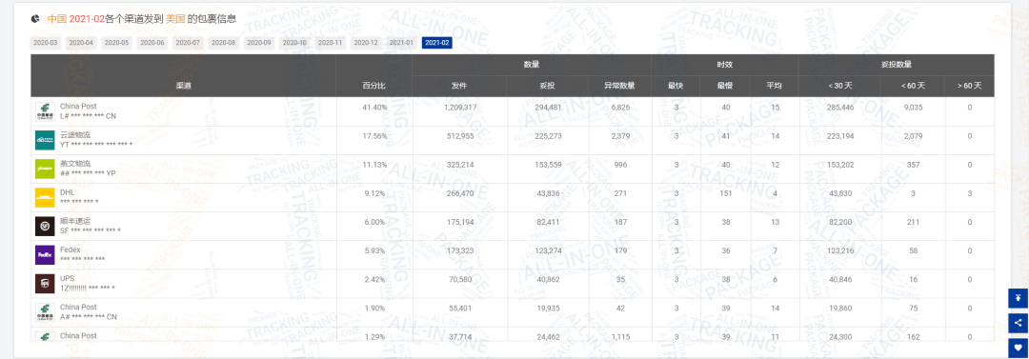
Task: Click the < 60 天 column header
Action: (x=912, y=86)
